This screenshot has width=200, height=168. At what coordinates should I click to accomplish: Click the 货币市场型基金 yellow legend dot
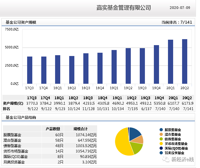161,144
